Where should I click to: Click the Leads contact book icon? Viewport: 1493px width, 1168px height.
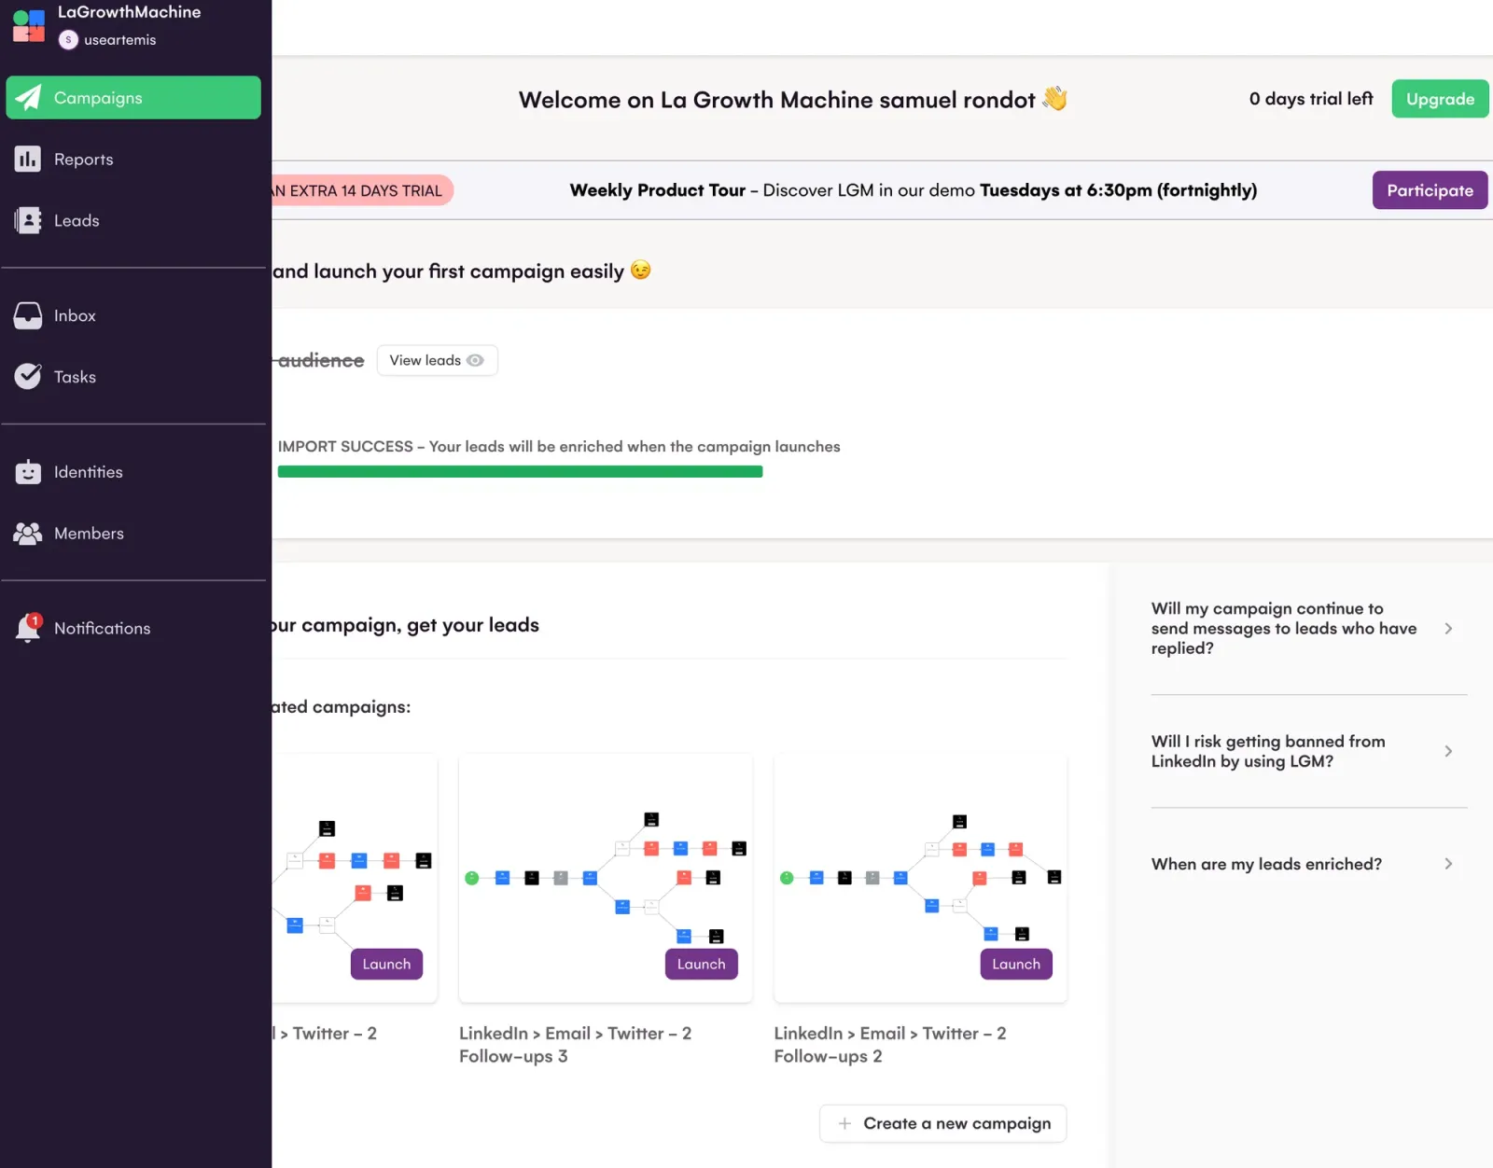pos(28,220)
